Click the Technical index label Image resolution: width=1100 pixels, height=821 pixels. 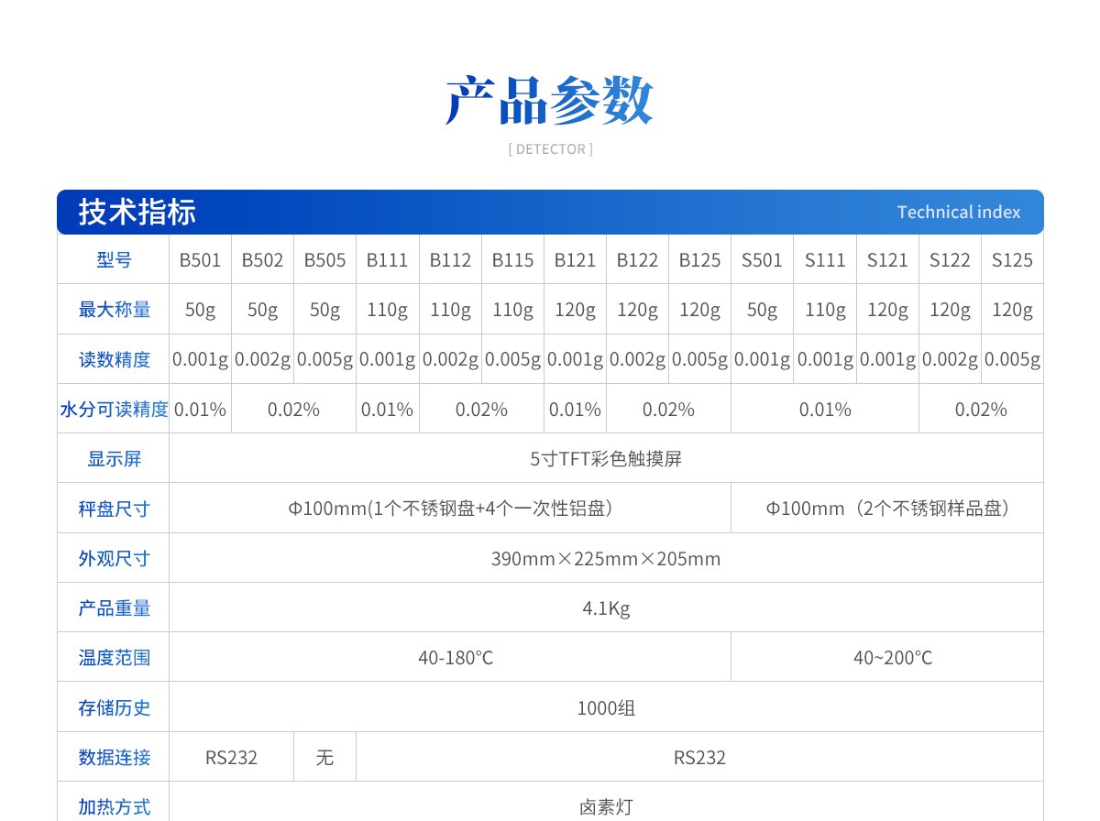959,212
